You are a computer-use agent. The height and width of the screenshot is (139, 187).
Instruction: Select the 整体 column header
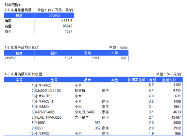(x=54, y=53)
